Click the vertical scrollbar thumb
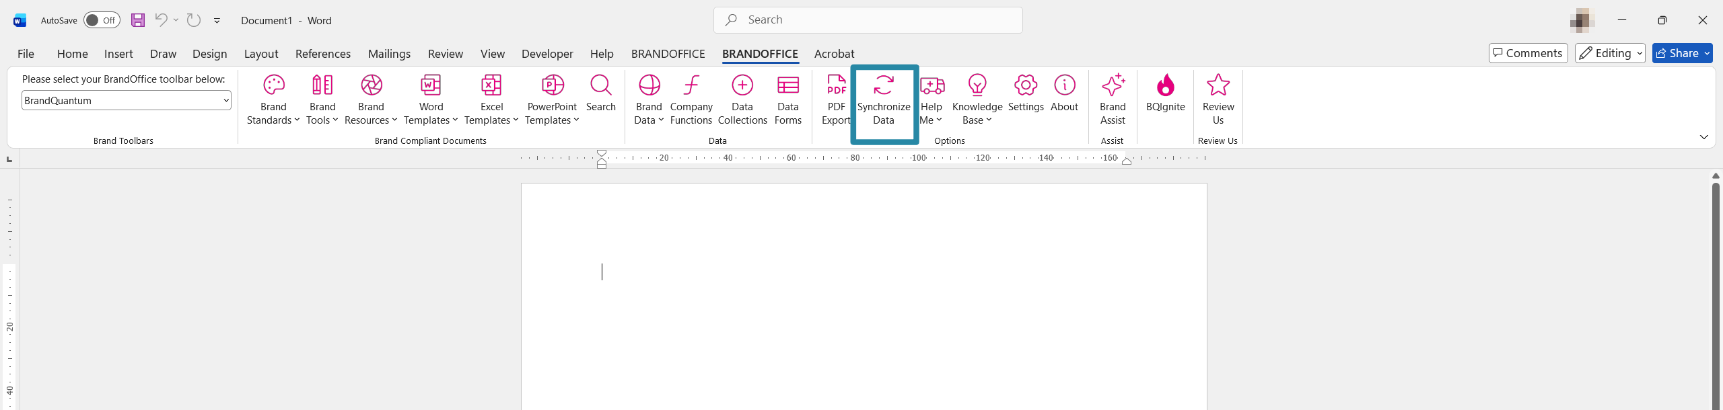 pyautogui.click(x=1716, y=296)
